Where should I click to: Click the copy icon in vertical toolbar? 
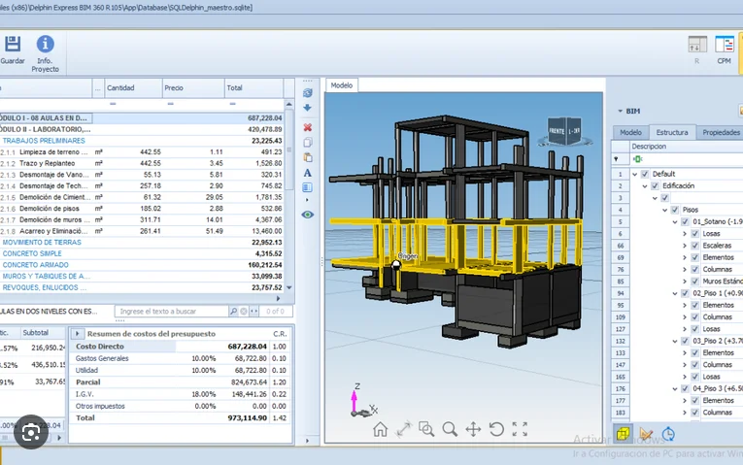(x=308, y=143)
